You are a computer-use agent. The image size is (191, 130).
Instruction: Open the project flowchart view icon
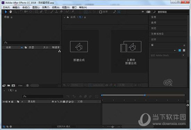[59, 51]
